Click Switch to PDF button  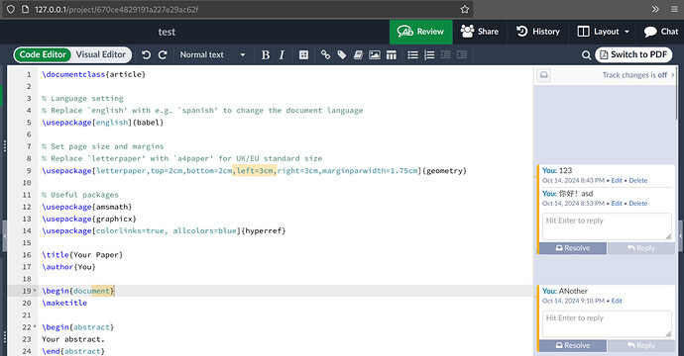coord(633,54)
